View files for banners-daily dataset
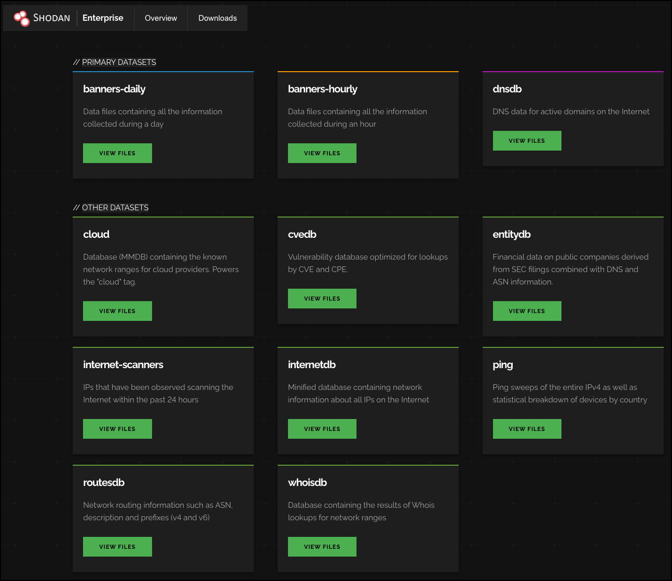Viewport: 672px width, 581px height. (117, 153)
